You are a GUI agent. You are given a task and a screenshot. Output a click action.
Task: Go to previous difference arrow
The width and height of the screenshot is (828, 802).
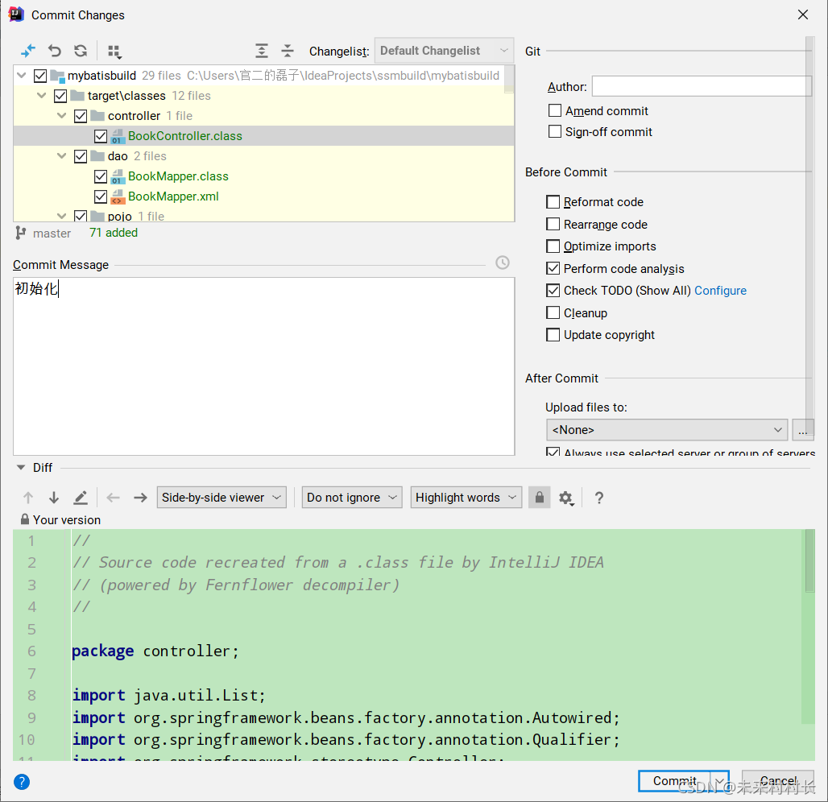tap(28, 498)
